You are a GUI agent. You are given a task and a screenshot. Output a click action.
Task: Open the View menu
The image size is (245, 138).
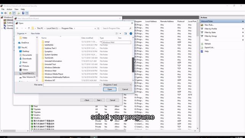[x=16, y=9]
